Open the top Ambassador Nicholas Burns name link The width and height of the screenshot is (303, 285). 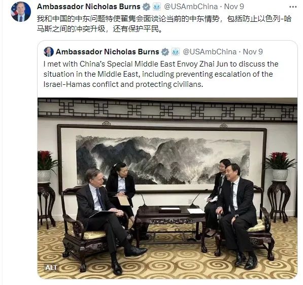[x=89, y=7]
